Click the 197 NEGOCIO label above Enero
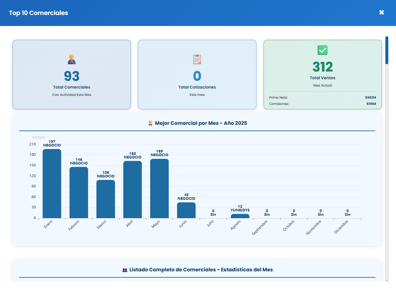This screenshot has width=396, height=290. point(52,144)
